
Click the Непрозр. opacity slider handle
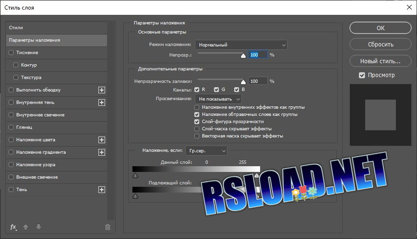(x=243, y=56)
